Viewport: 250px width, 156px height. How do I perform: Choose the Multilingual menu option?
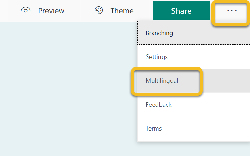(x=162, y=81)
